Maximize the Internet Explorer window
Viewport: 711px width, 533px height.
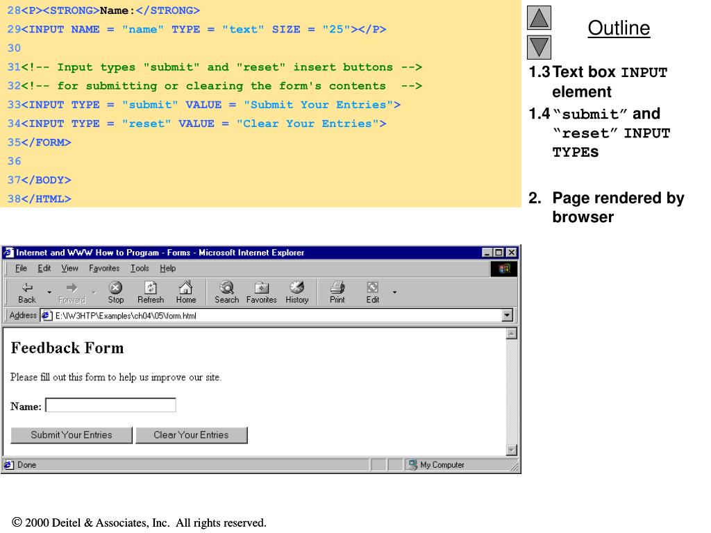click(x=499, y=253)
